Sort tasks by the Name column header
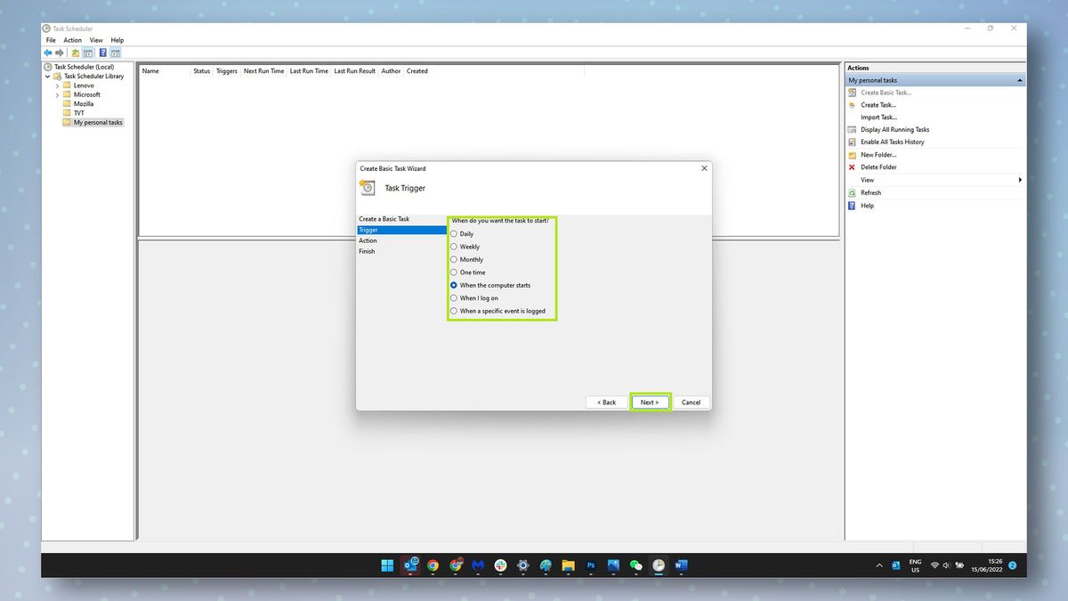1068x601 pixels. point(150,70)
